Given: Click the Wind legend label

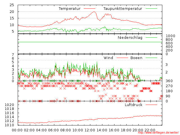Looking at the screenshot, I should 108,58.
